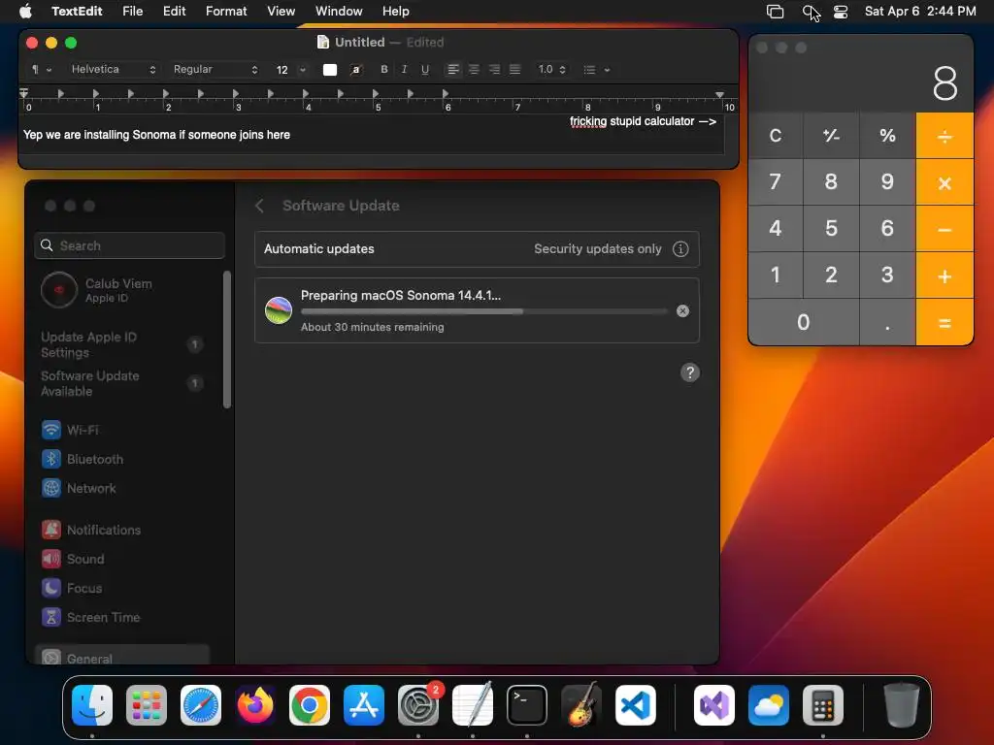Click the help question mark button
The image size is (994, 745).
coord(690,372)
